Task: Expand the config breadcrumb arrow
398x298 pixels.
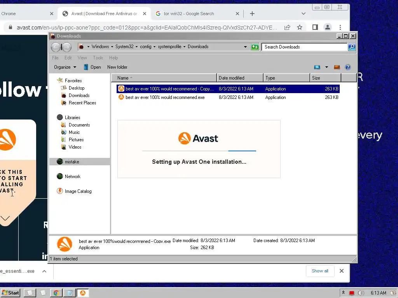Action: [x=154, y=47]
